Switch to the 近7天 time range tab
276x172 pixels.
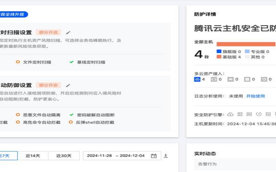click(9, 156)
